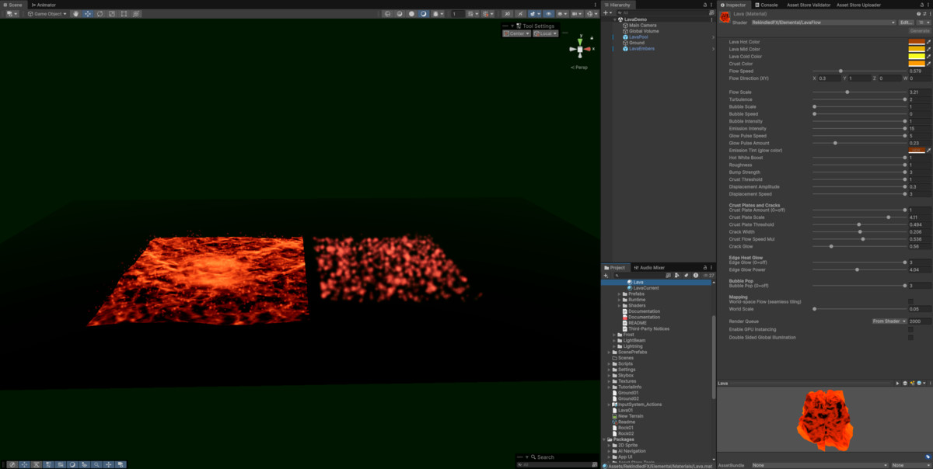Image resolution: width=933 pixels, height=469 pixels.
Task: Toggle the Hierarchy panel lock
Action: 704,5
